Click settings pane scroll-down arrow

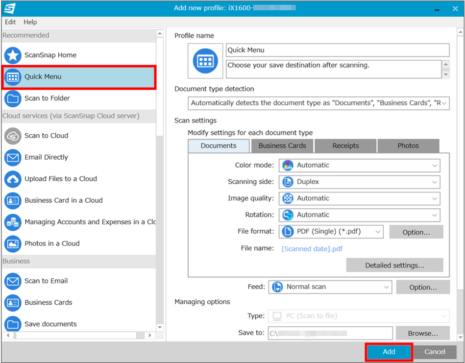coord(460,337)
